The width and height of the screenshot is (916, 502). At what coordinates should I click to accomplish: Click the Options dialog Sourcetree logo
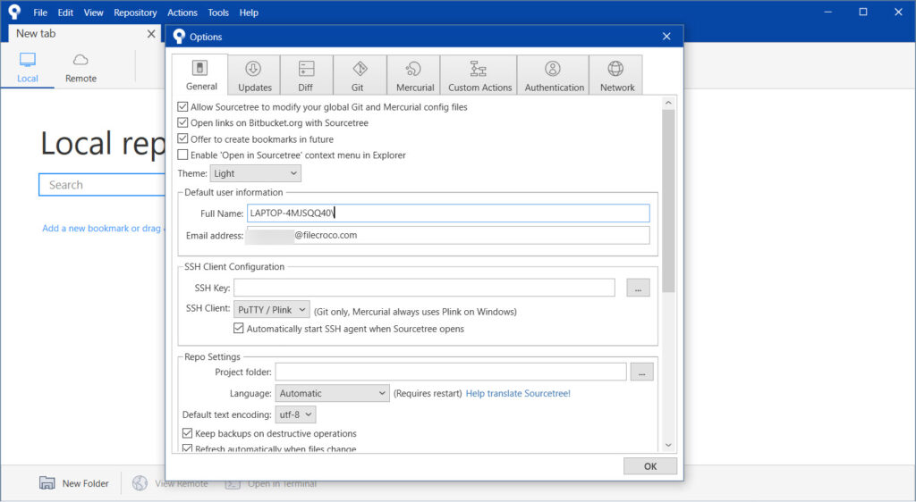(179, 36)
